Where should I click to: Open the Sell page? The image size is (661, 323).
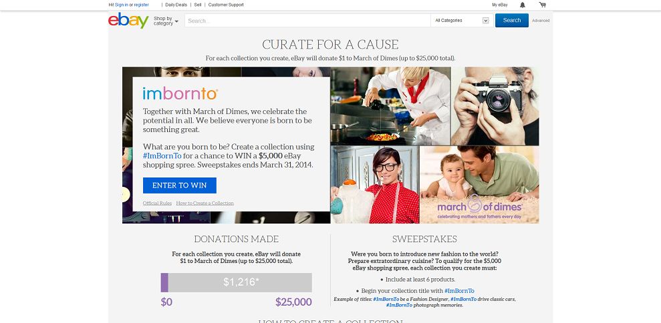tap(198, 5)
